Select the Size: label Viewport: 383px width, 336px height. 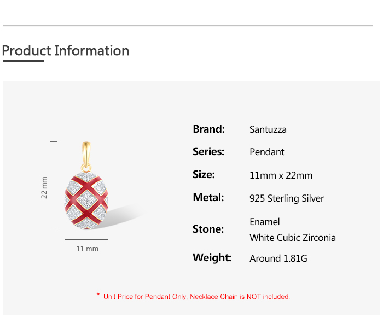pyautogui.click(x=204, y=175)
